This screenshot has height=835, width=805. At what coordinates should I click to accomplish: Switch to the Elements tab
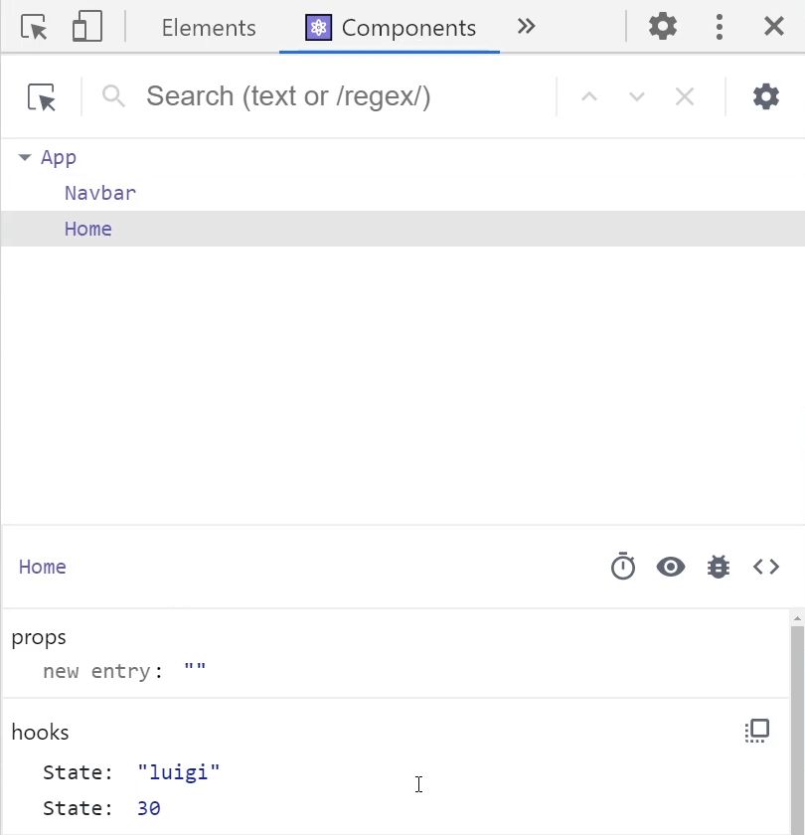coord(209,28)
